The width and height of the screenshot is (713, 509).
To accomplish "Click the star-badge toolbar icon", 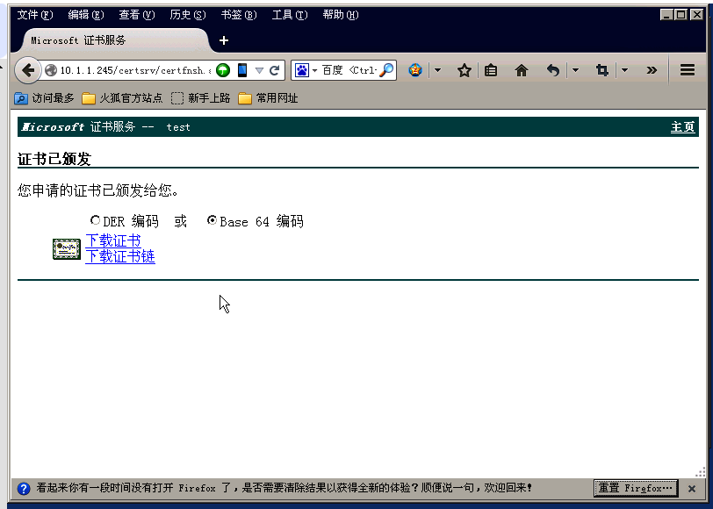I will pyautogui.click(x=415, y=70).
